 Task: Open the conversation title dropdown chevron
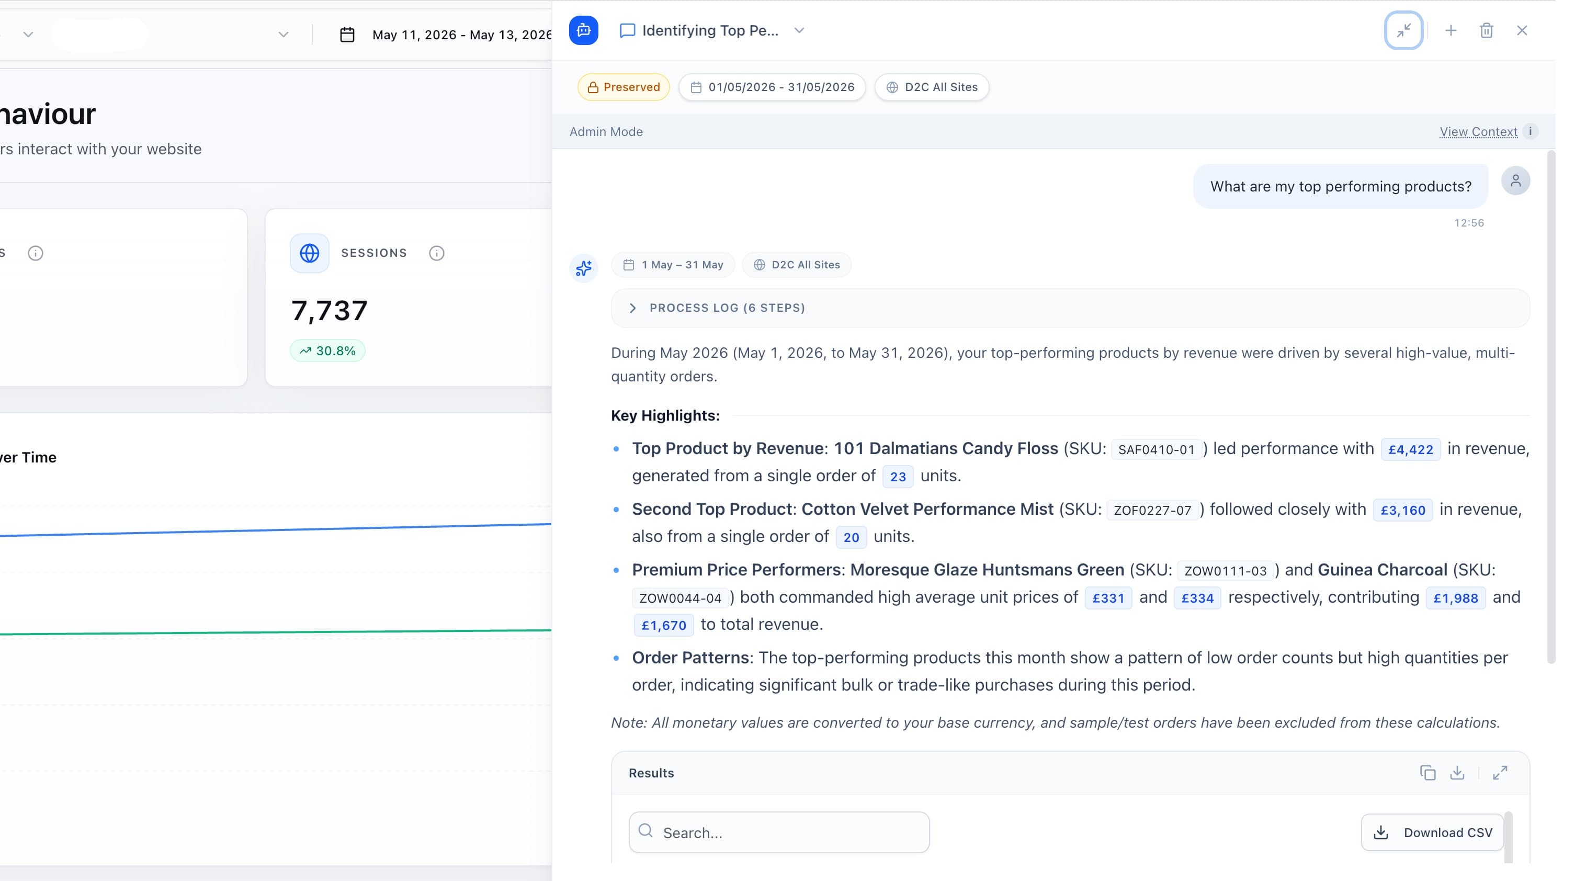(x=799, y=31)
